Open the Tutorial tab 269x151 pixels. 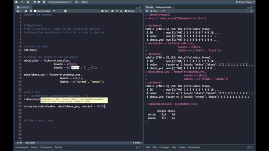pos(58,147)
